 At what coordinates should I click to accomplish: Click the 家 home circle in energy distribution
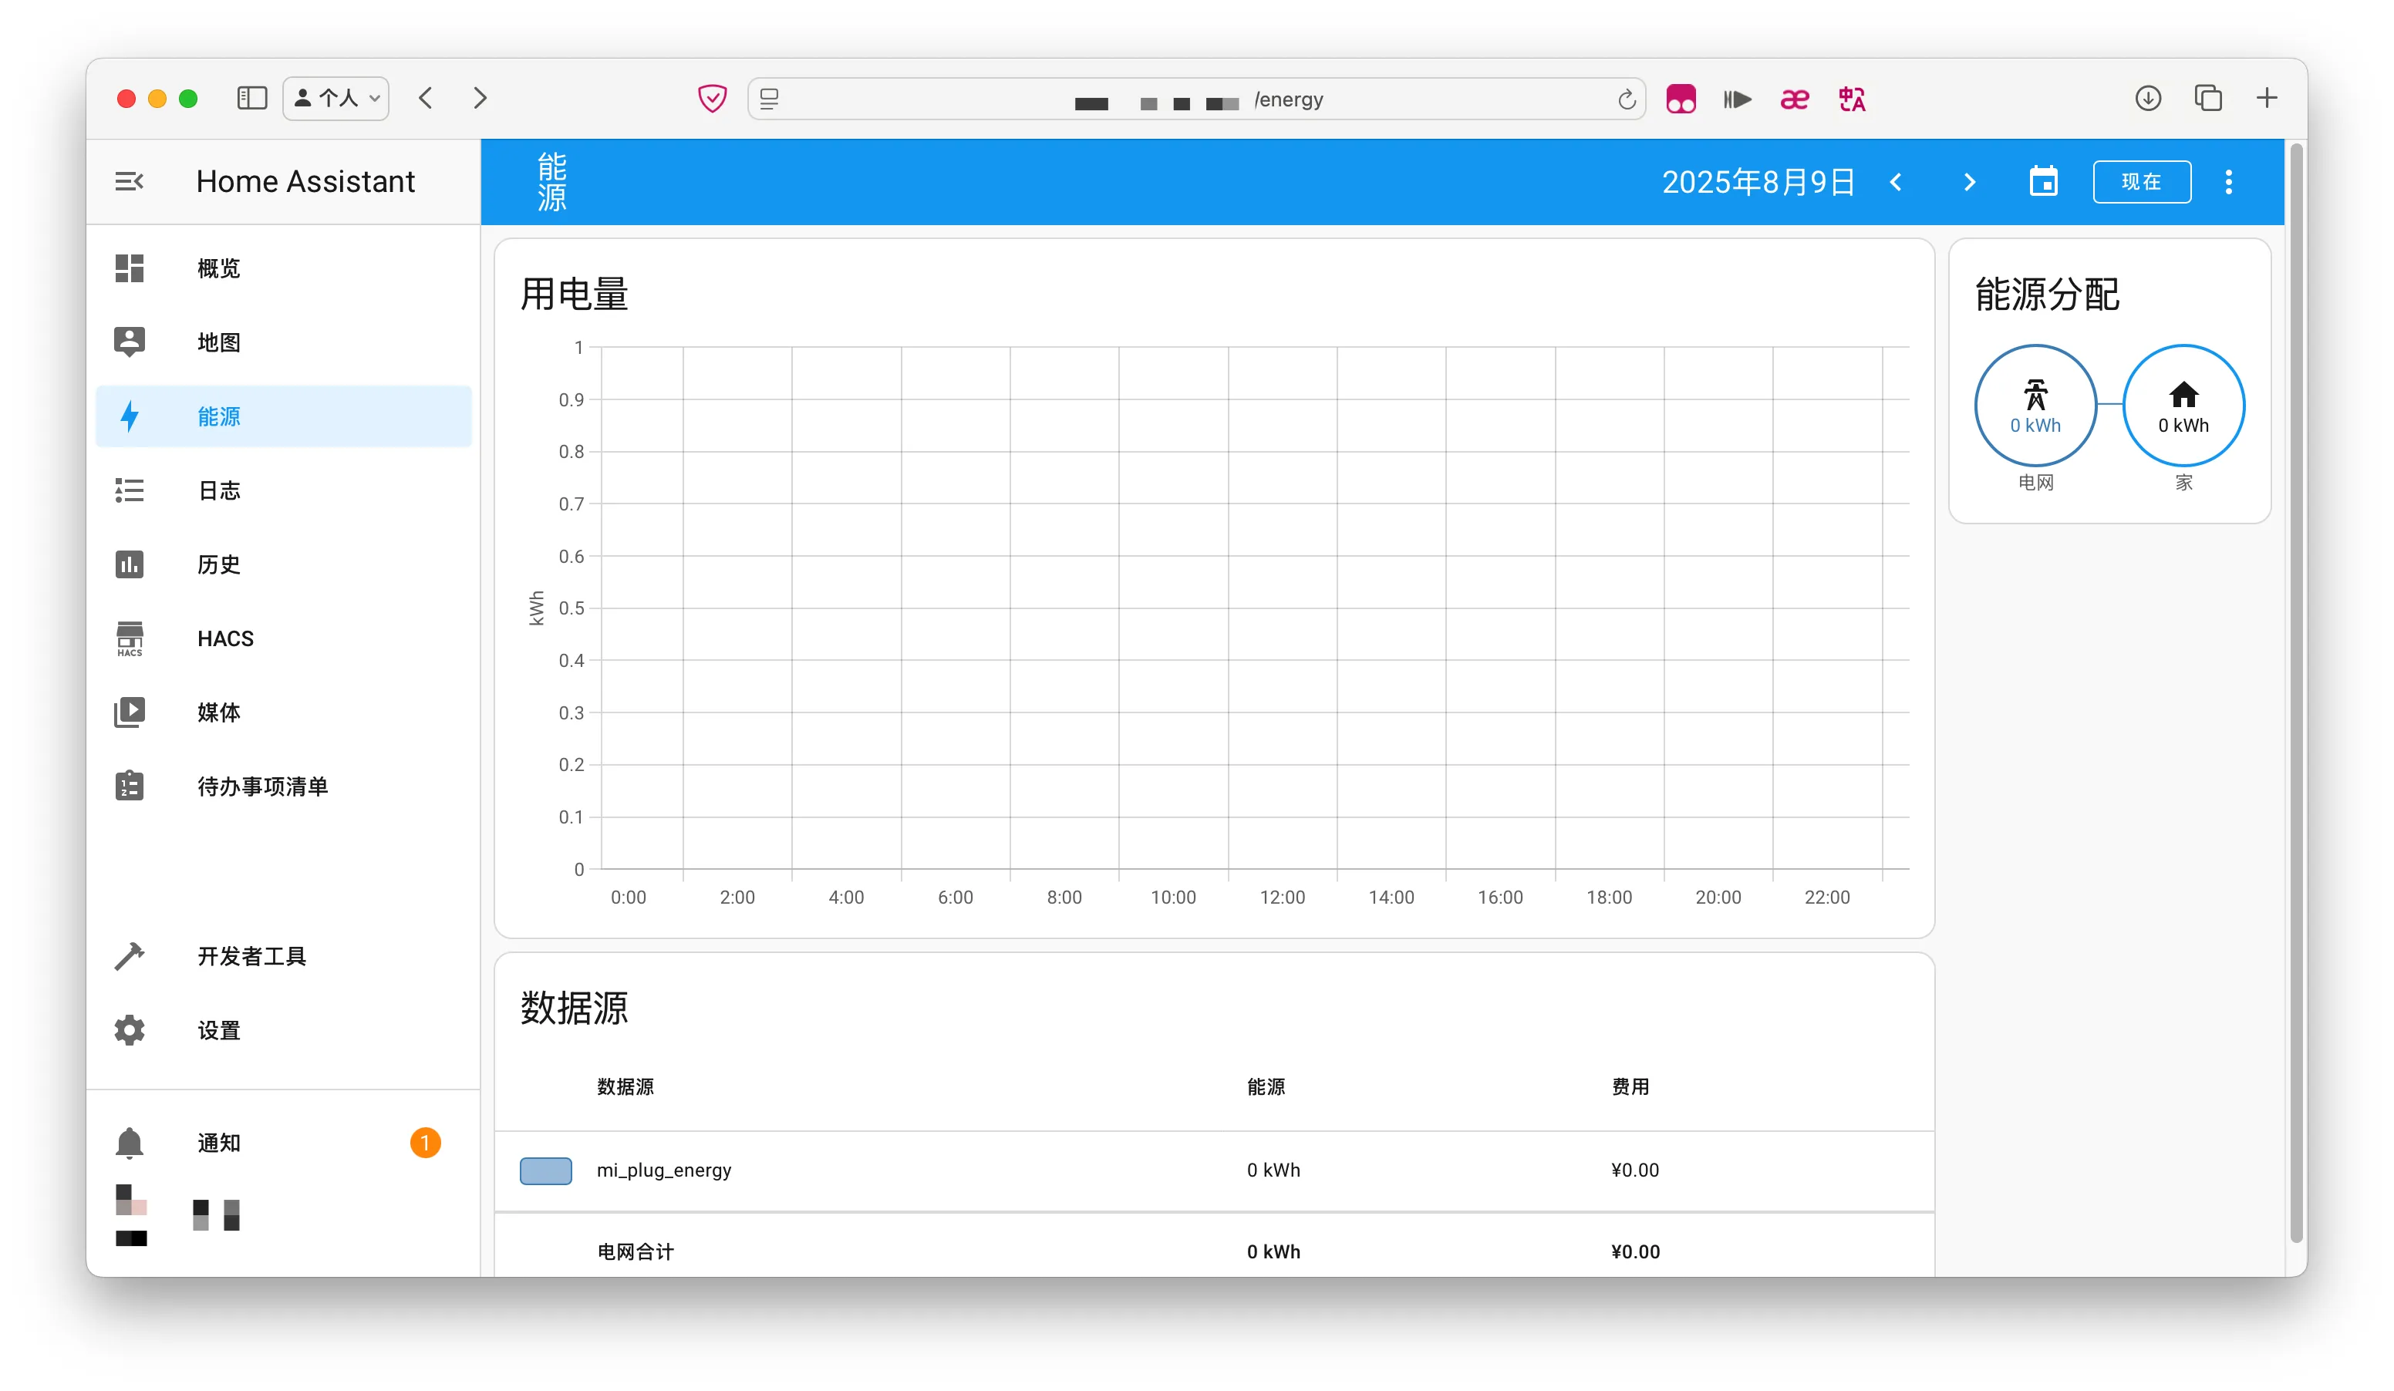(2184, 406)
